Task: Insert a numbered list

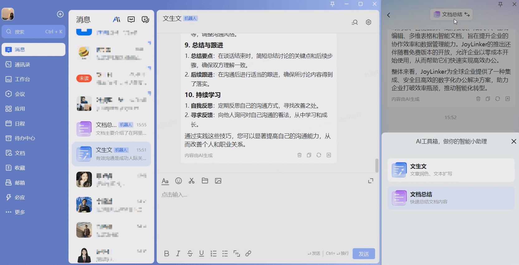Action: point(213,253)
